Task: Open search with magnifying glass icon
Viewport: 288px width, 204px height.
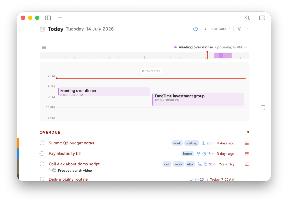Action: [248, 18]
